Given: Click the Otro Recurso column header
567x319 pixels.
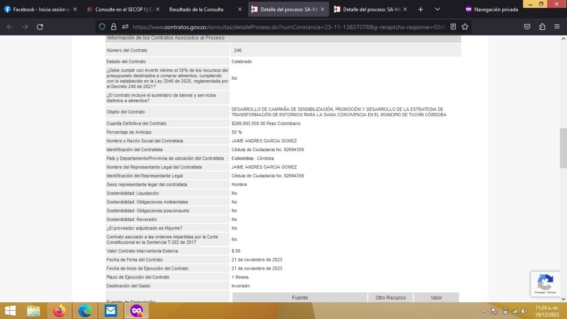Looking at the screenshot, I should (390, 297).
